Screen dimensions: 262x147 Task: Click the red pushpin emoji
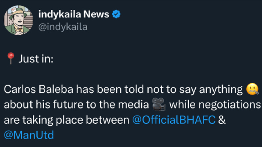11,58
